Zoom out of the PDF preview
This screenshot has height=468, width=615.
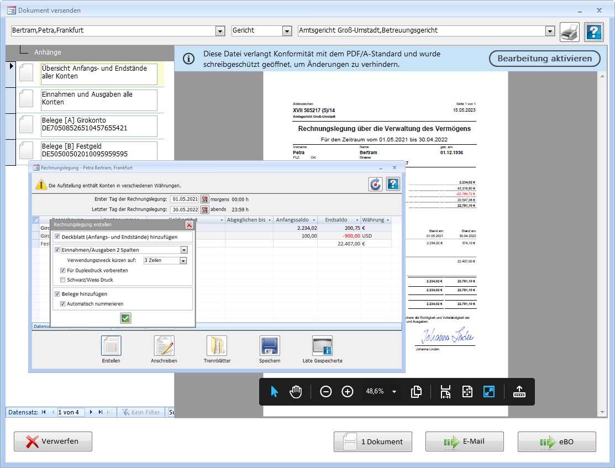[x=325, y=392]
